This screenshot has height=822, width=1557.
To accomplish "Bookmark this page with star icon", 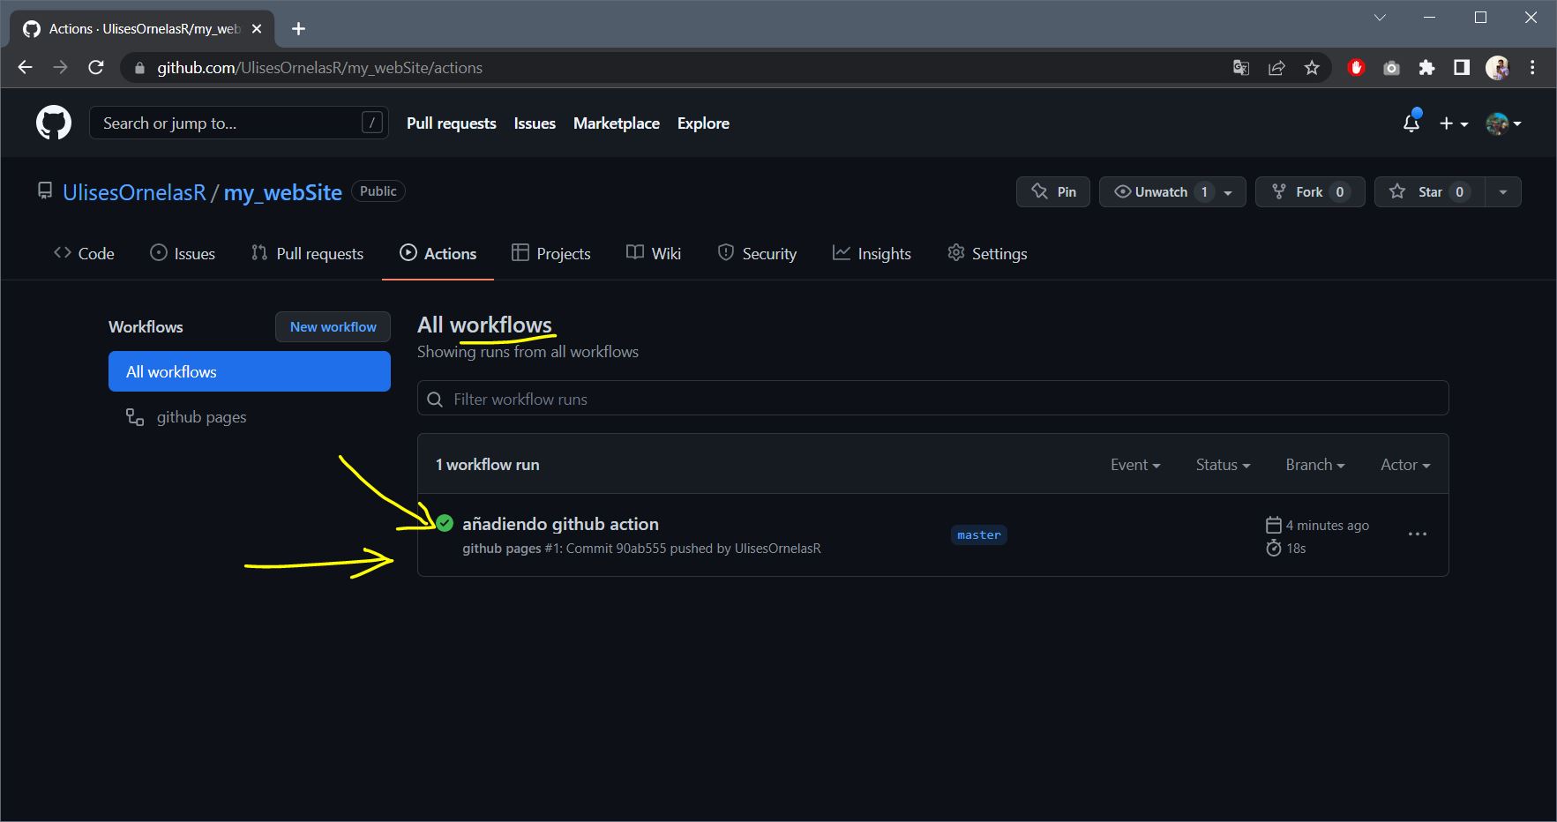I will 1312,68.
